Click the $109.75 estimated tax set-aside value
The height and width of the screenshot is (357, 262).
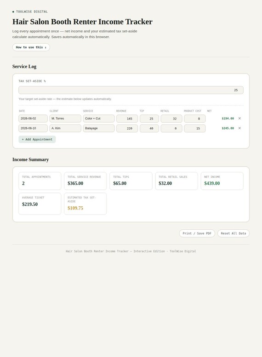pyautogui.click(x=75, y=208)
